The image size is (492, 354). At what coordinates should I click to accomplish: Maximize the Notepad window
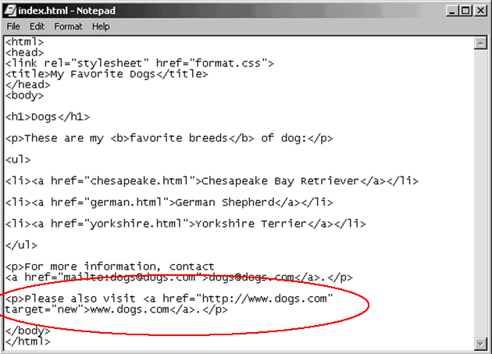pyautogui.click(x=465, y=11)
